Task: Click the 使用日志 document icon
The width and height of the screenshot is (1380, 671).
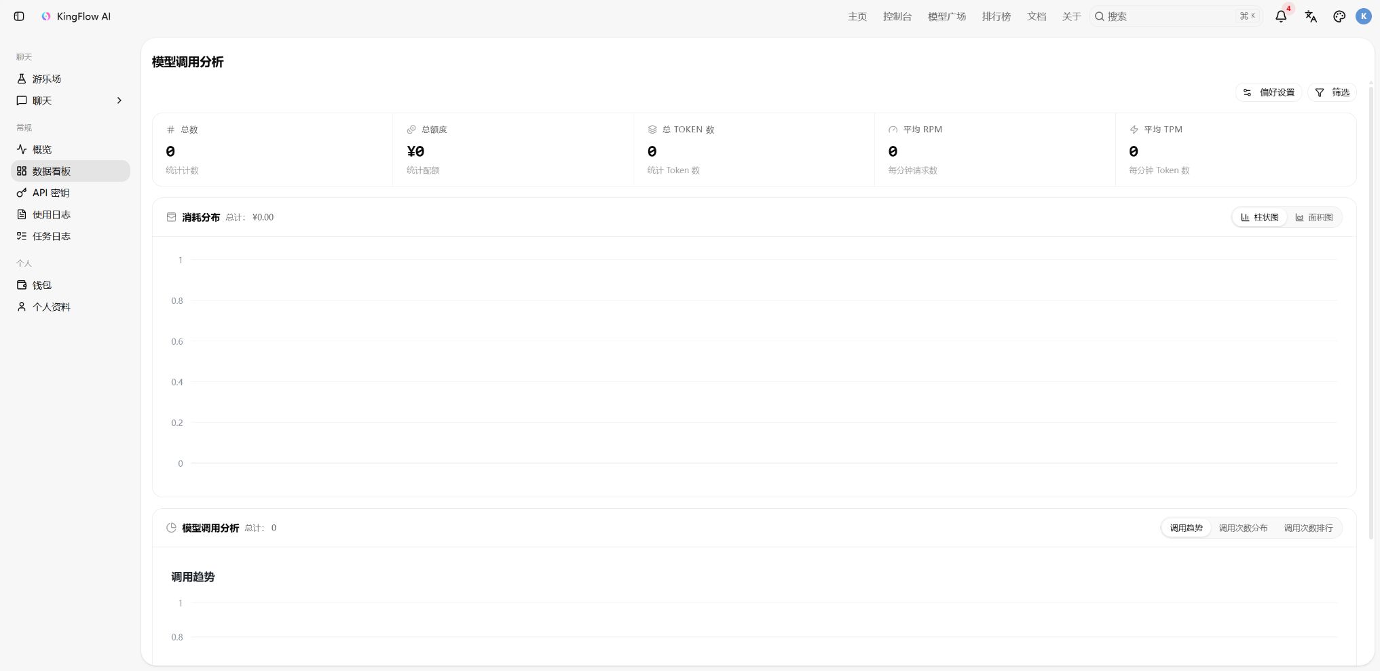Action: tap(22, 214)
